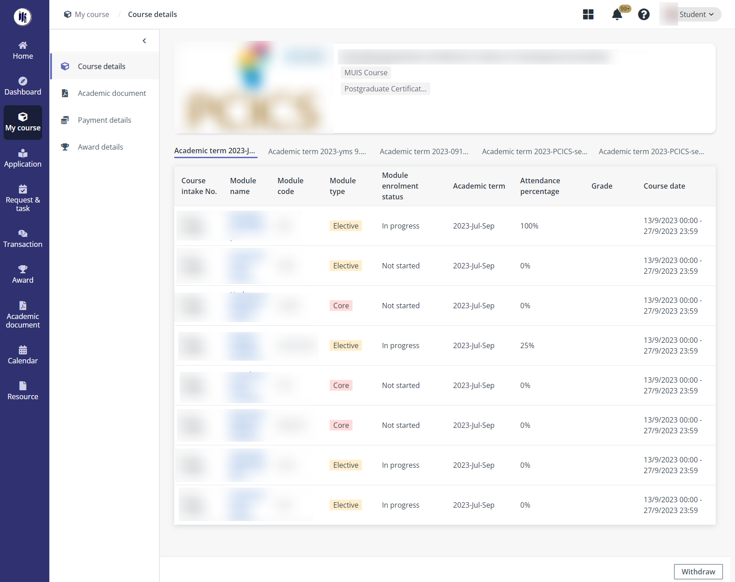
Task: Click the 100% attendance value
Action: [529, 226]
